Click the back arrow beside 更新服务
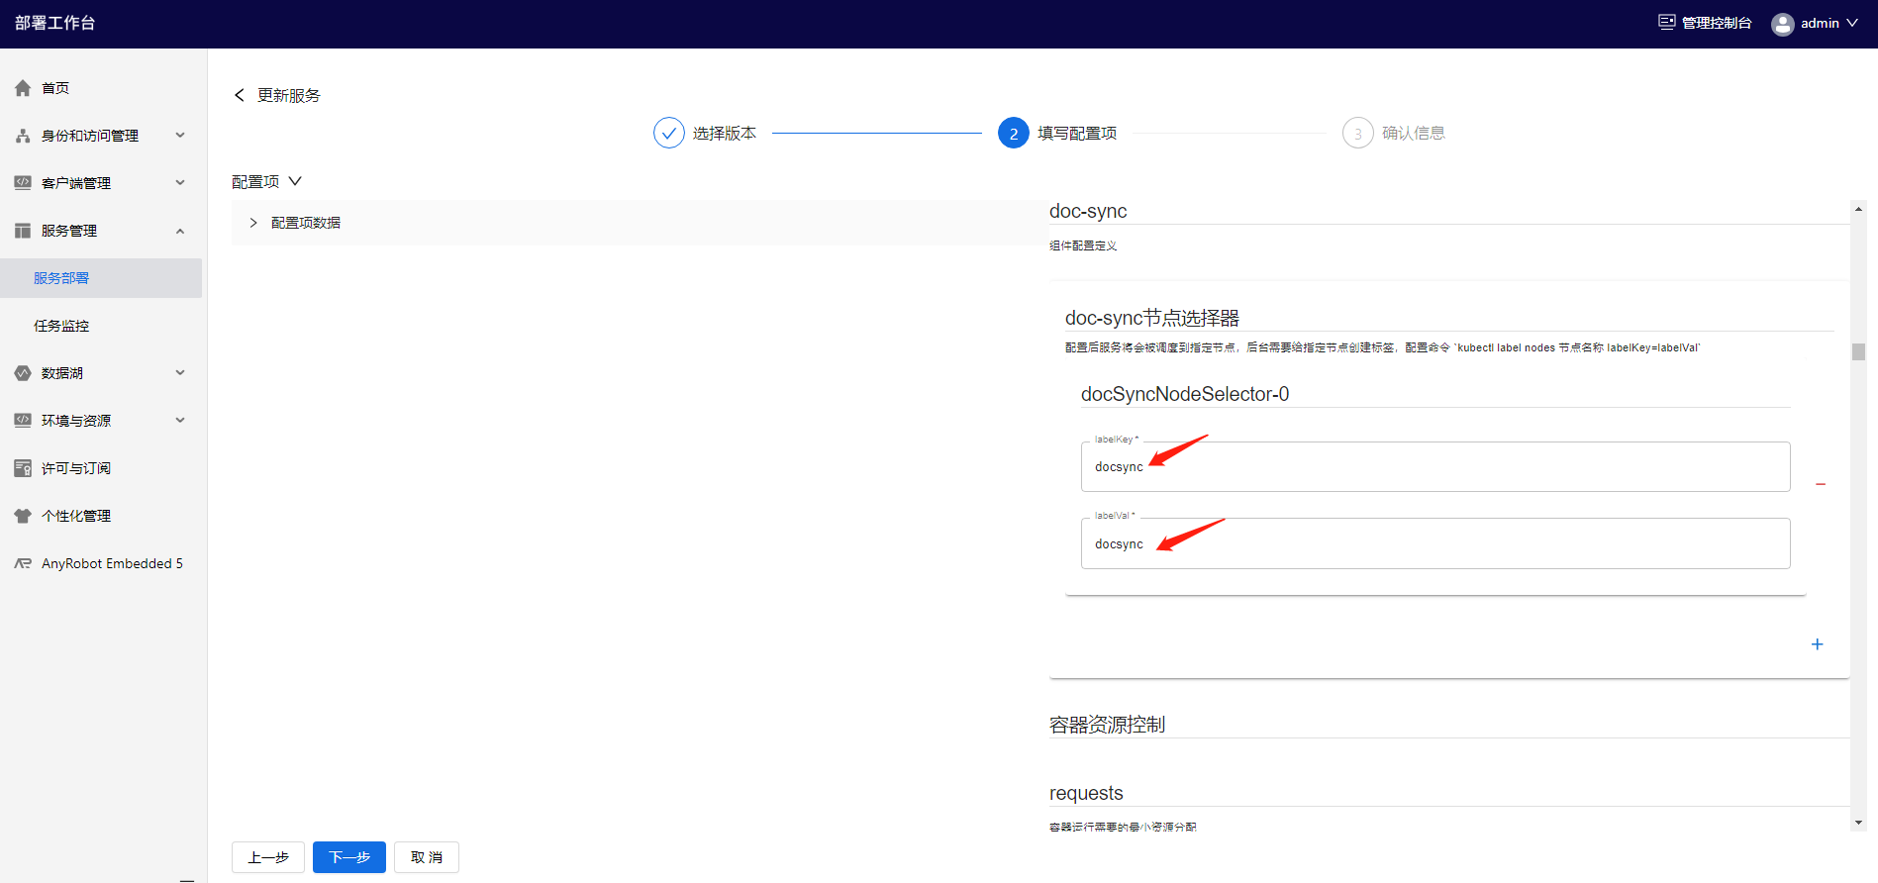Viewport: 1878px width, 883px height. pyautogui.click(x=239, y=95)
